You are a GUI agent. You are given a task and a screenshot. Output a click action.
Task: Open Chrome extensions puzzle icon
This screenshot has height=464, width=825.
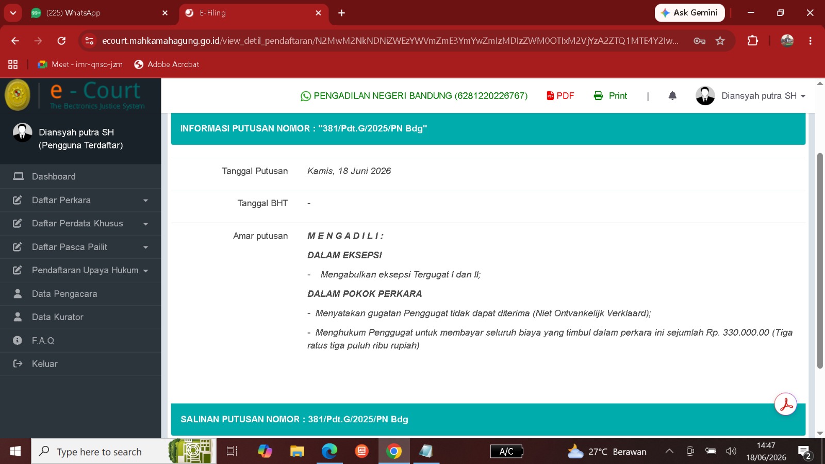point(753,41)
